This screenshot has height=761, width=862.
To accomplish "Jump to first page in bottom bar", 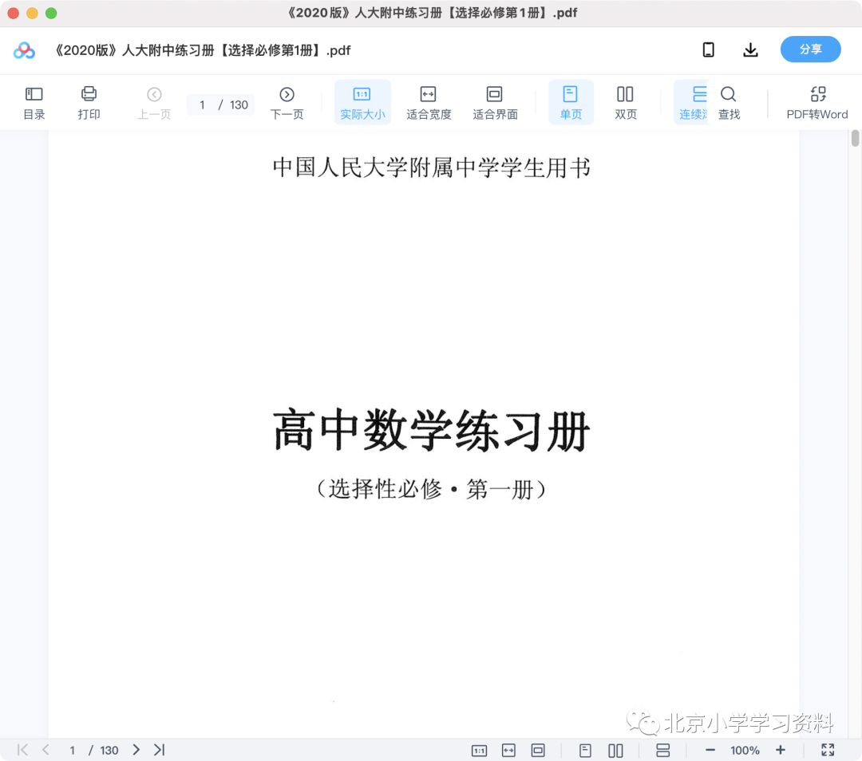I will [22, 750].
